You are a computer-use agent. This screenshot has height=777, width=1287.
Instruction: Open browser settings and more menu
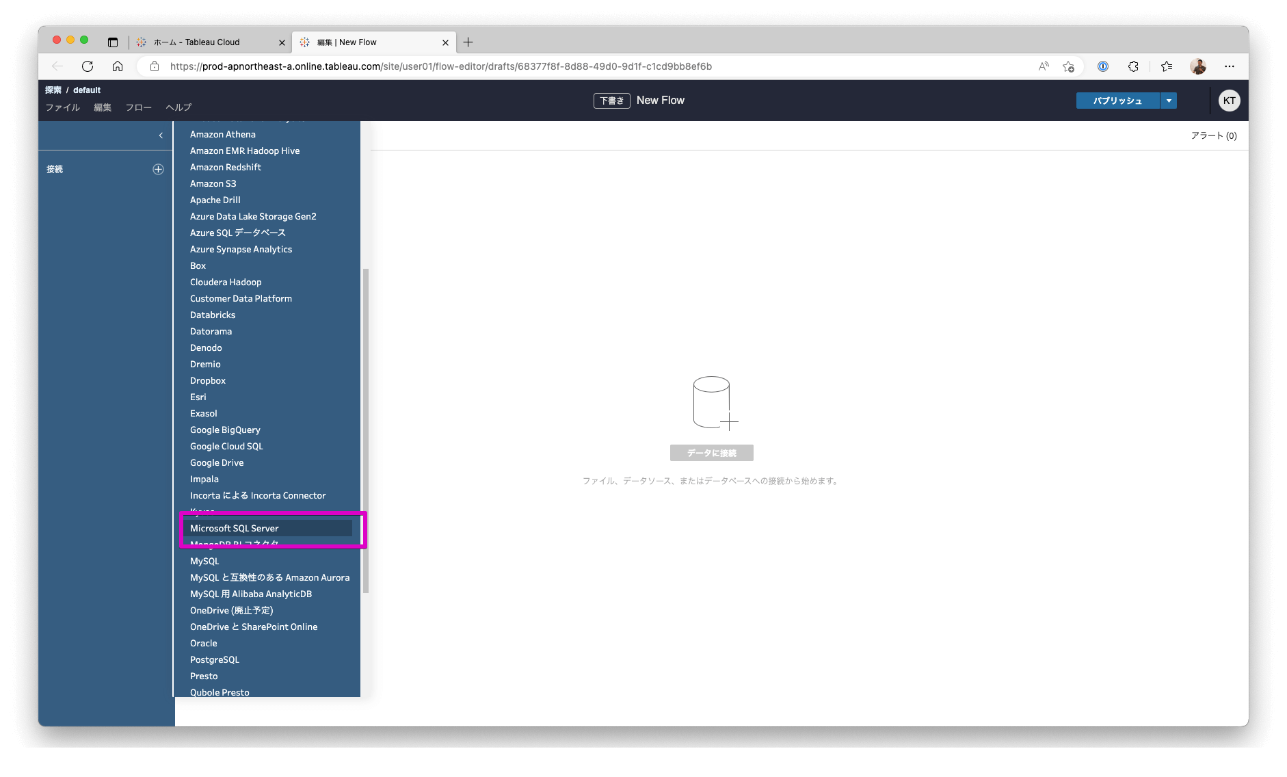[x=1230, y=66]
